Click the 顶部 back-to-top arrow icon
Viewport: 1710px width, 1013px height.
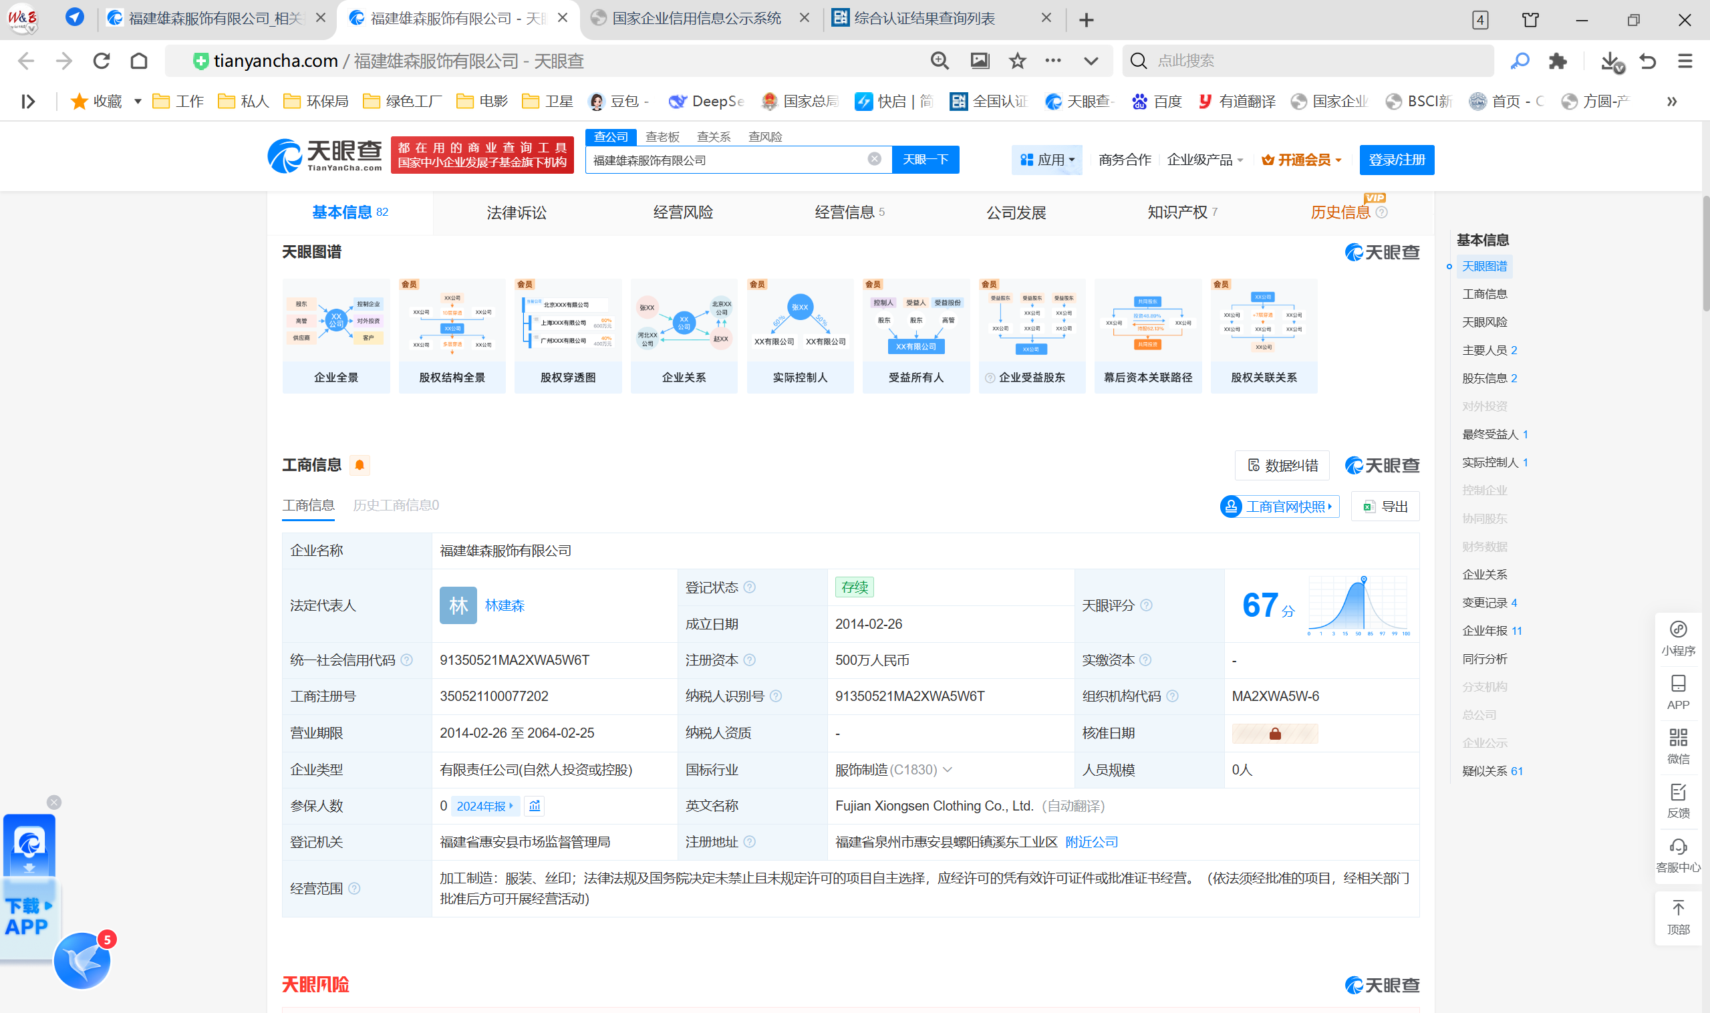click(1678, 909)
